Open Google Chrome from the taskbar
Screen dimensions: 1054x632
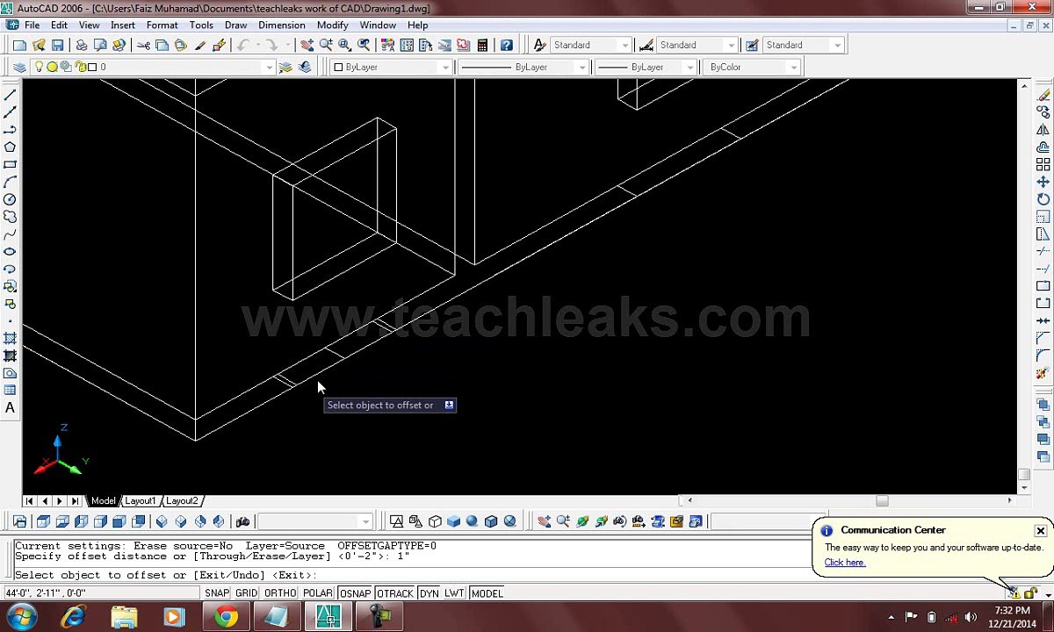[x=226, y=617]
